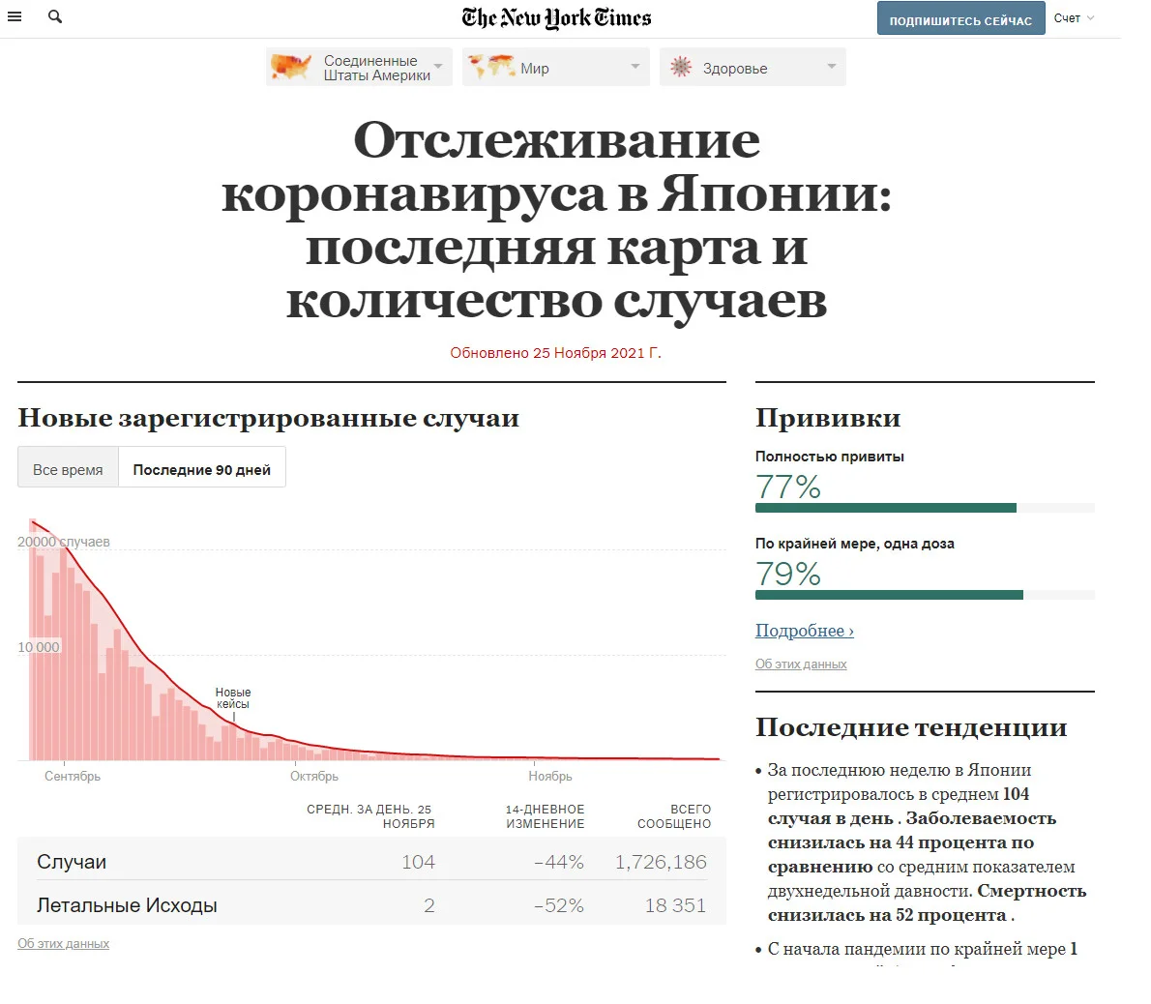This screenshot has height=1004, width=1151.
Task: Open Об этих данных below cases table
Action: click(x=63, y=944)
